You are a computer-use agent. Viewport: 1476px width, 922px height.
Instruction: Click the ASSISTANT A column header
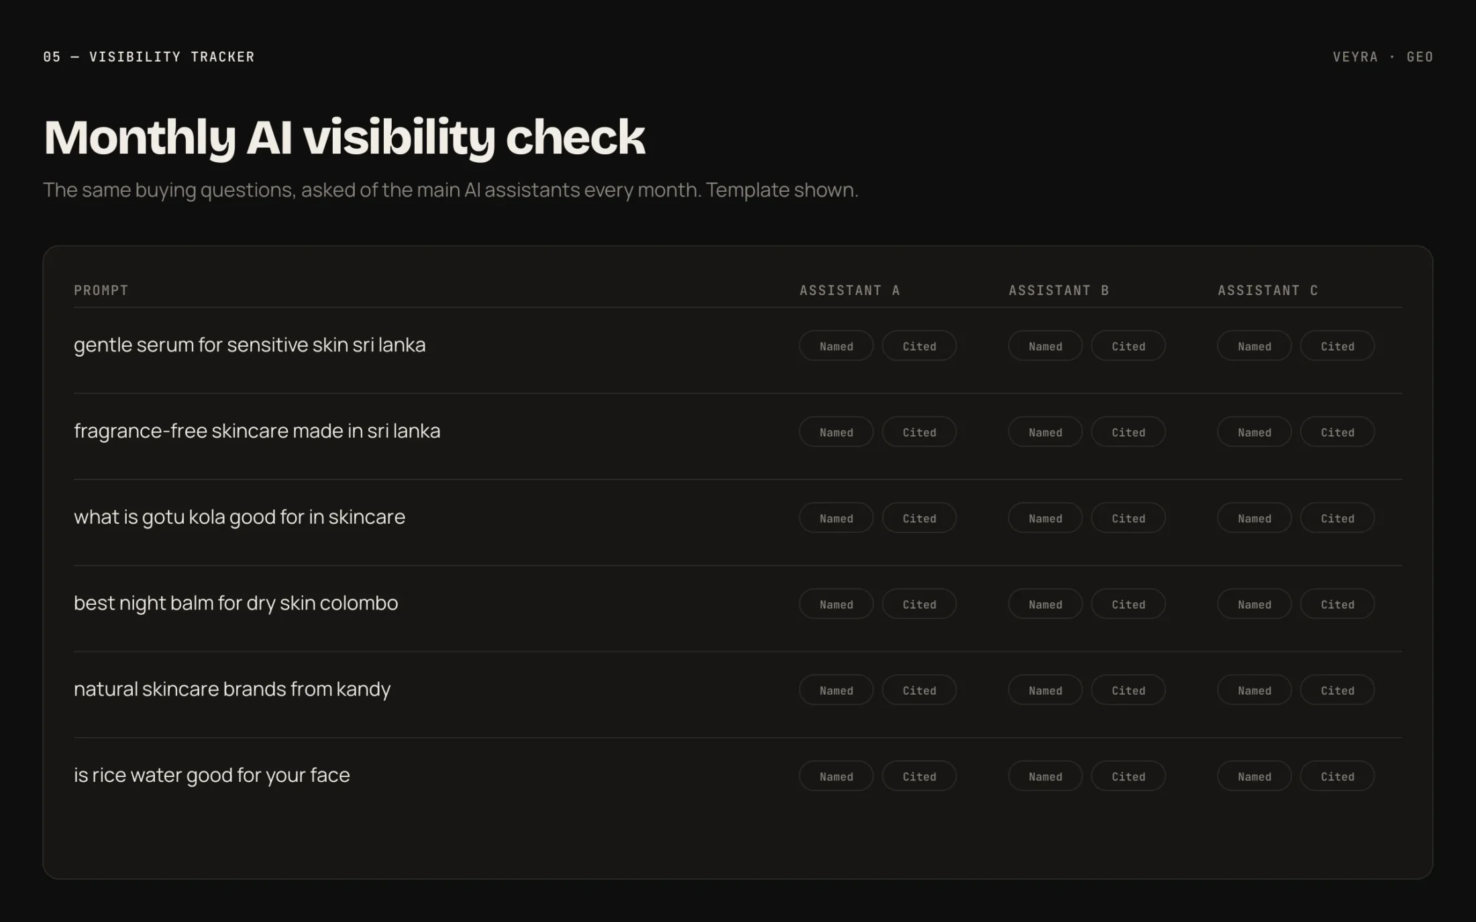[x=849, y=290]
